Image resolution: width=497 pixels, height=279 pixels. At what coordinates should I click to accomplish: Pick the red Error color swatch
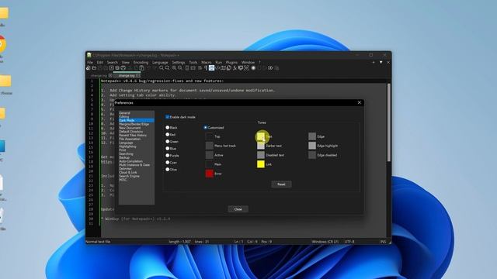coord(209,174)
